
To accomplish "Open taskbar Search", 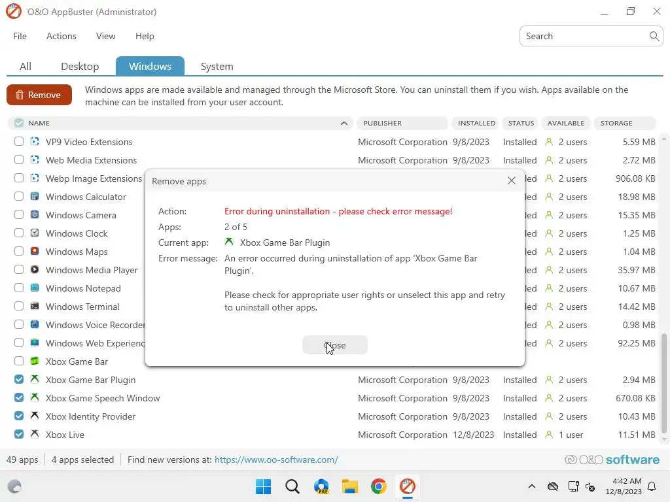I will point(292,486).
